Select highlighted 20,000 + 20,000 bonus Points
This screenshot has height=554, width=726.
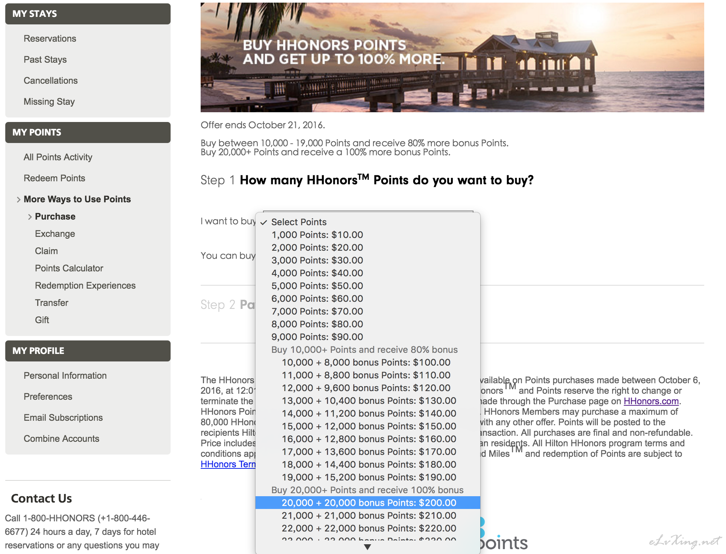click(368, 503)
